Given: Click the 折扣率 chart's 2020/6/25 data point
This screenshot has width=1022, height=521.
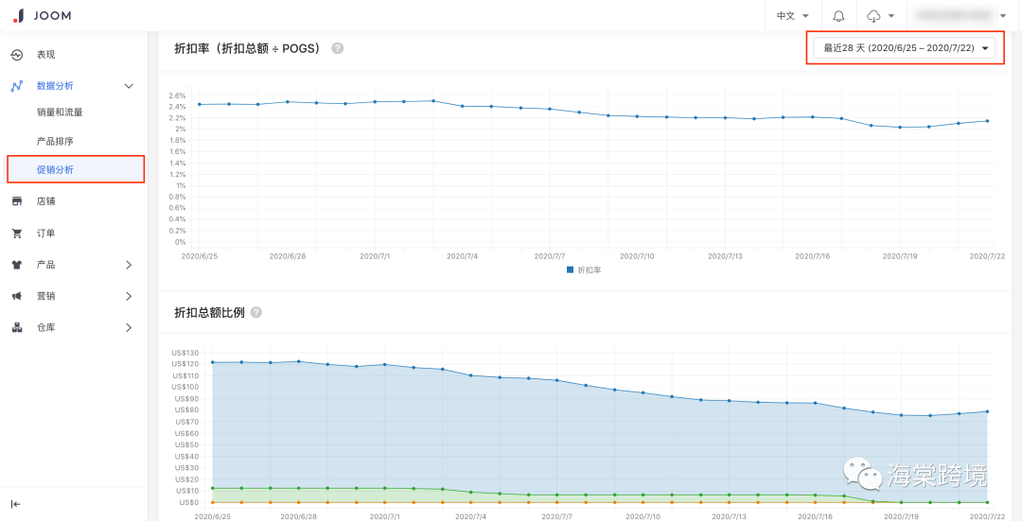Looking at the screenshot, I should point(200,104).
